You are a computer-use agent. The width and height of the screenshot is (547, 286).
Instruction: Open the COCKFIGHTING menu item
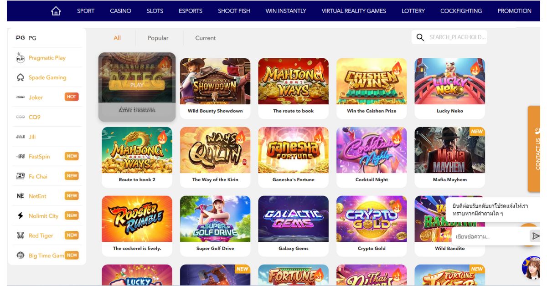point(461,11)
